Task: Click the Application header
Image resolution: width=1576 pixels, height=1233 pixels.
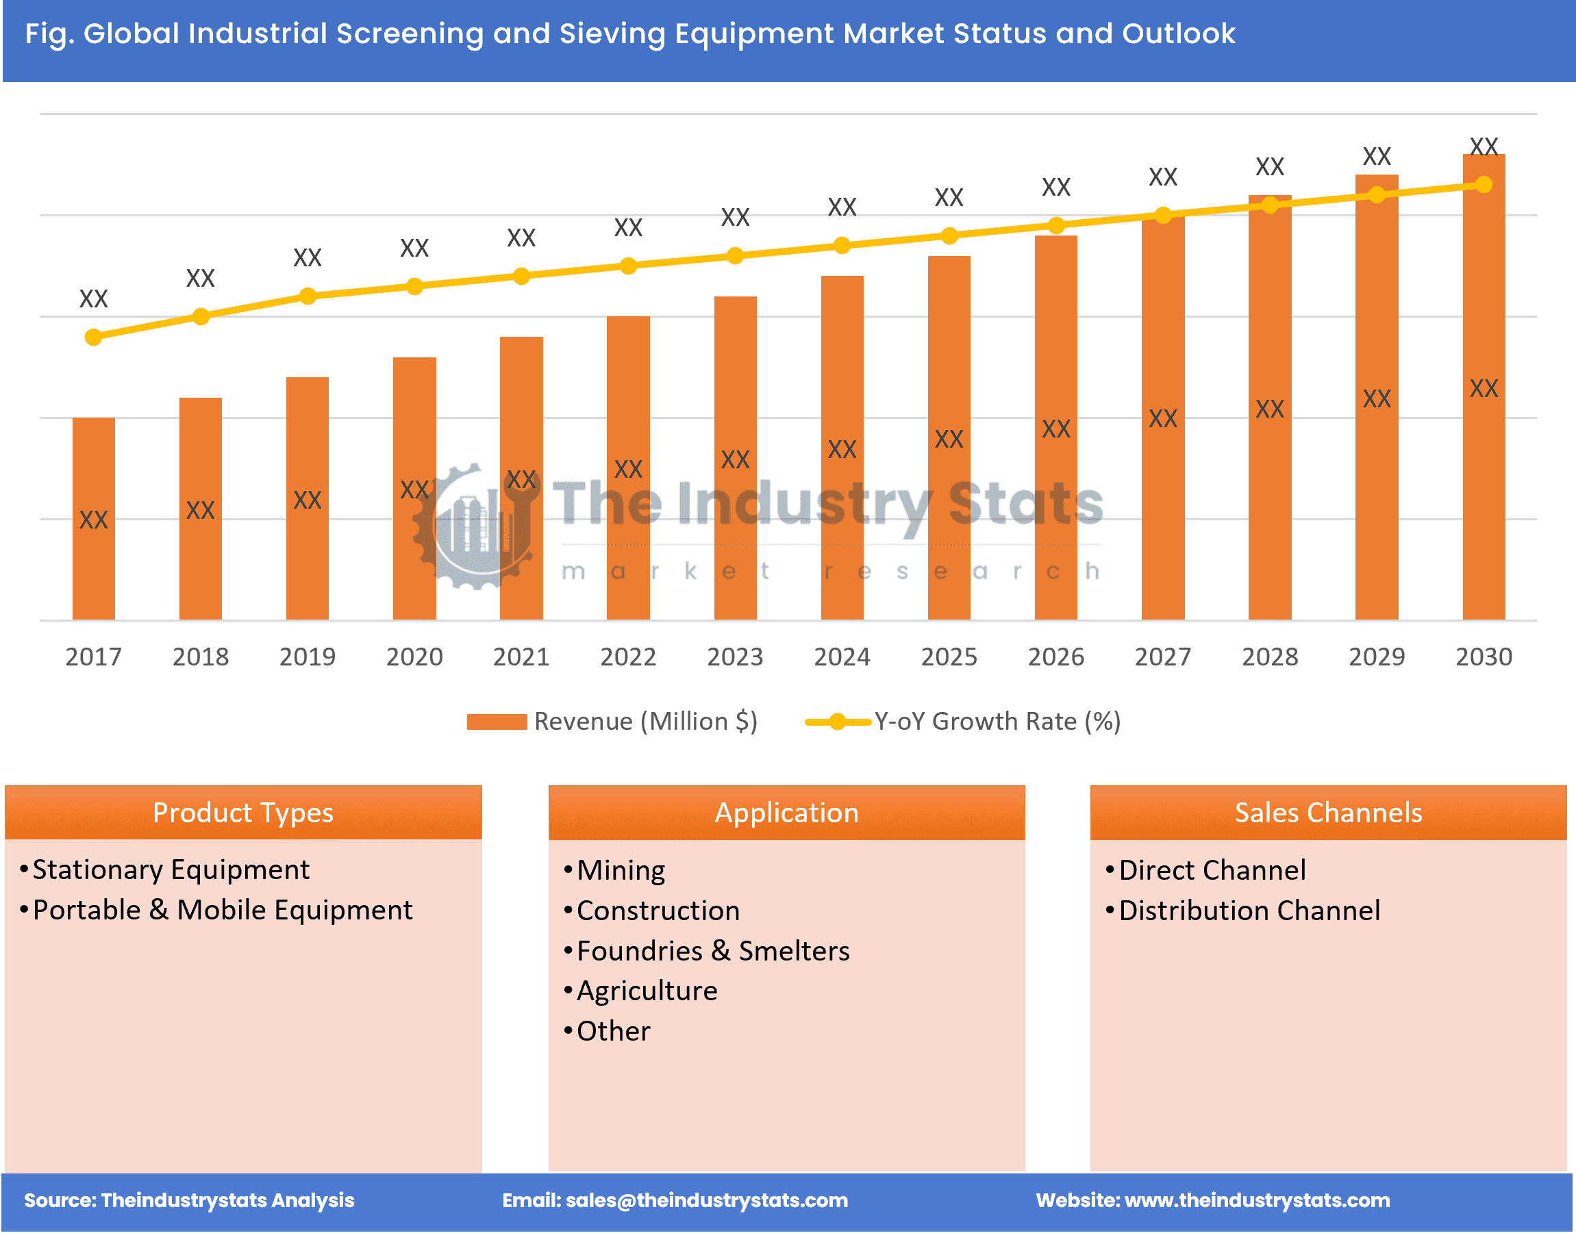Action: 786,813
